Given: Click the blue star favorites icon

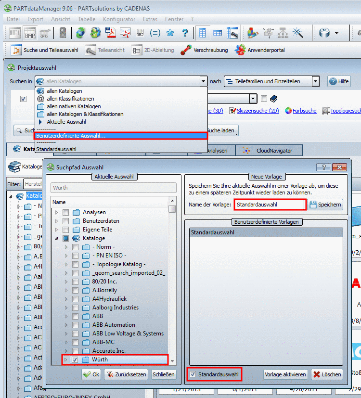Looking at the screenshot, I should (170, 33).
